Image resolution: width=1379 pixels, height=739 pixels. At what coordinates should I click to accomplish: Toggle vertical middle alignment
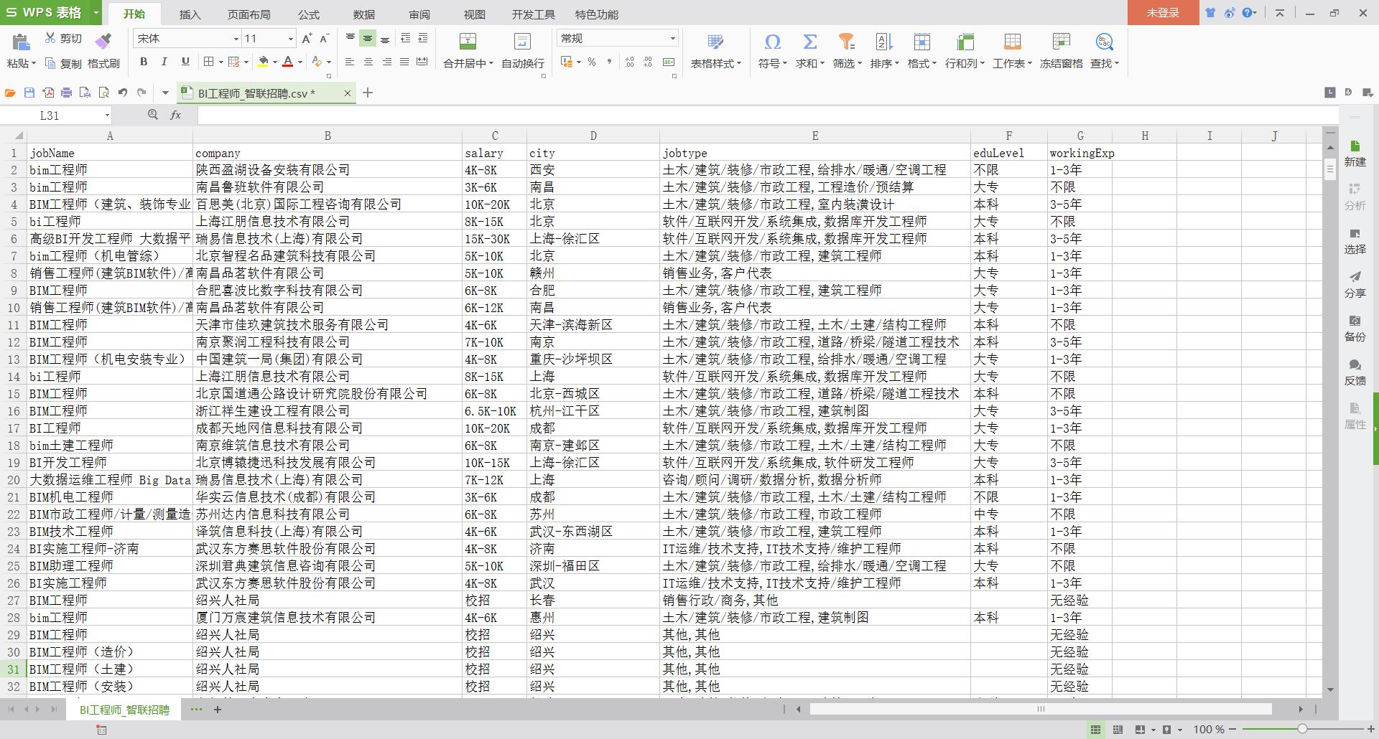(368, 39)
